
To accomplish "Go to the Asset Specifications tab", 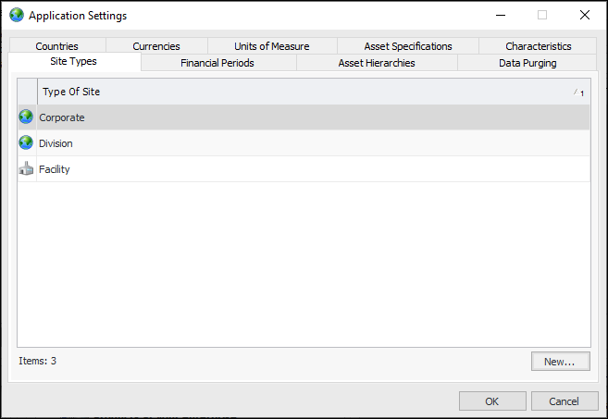I will coord(408,46).
